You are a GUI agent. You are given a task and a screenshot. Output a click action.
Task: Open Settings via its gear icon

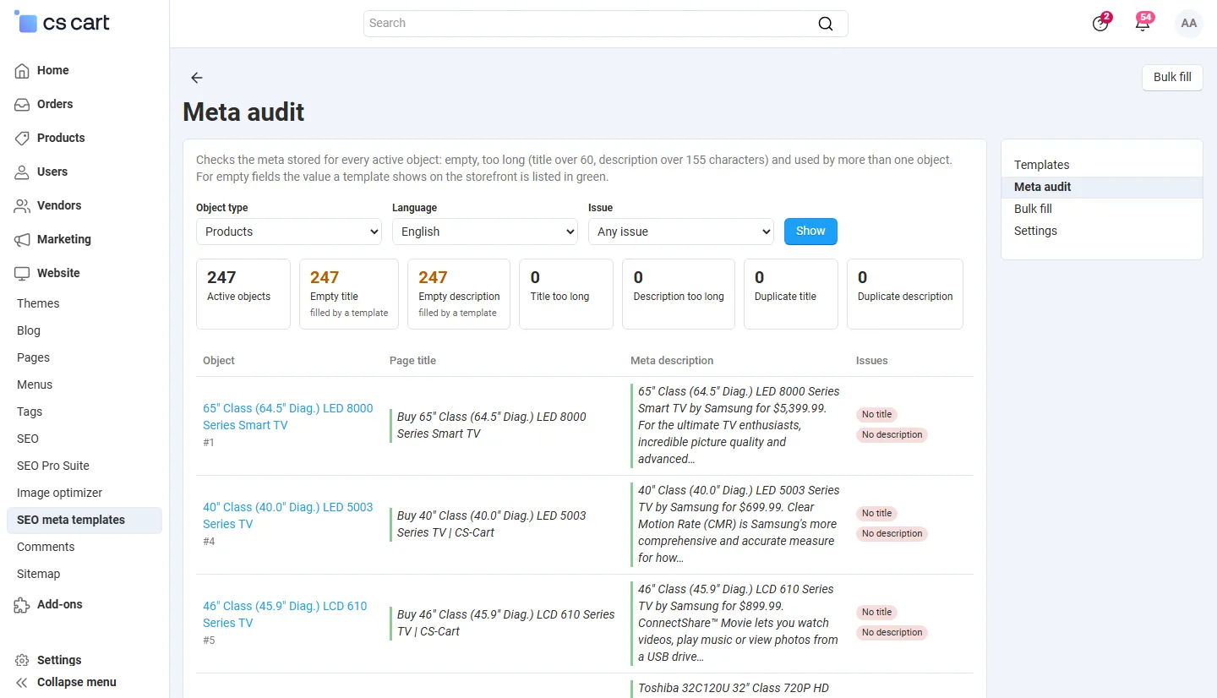23,660
